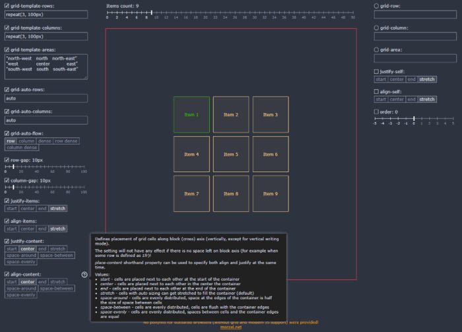Disable the column-gap checkbox
The image size is (462, 332).
tap(7, 180)
